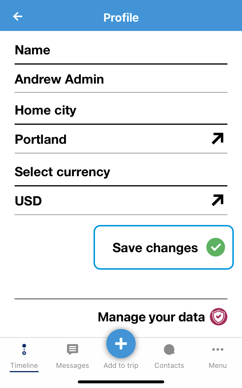Screen dimensions: 242x388
Task: Open the Contacts tab label
Action: [x=169, y=366]
